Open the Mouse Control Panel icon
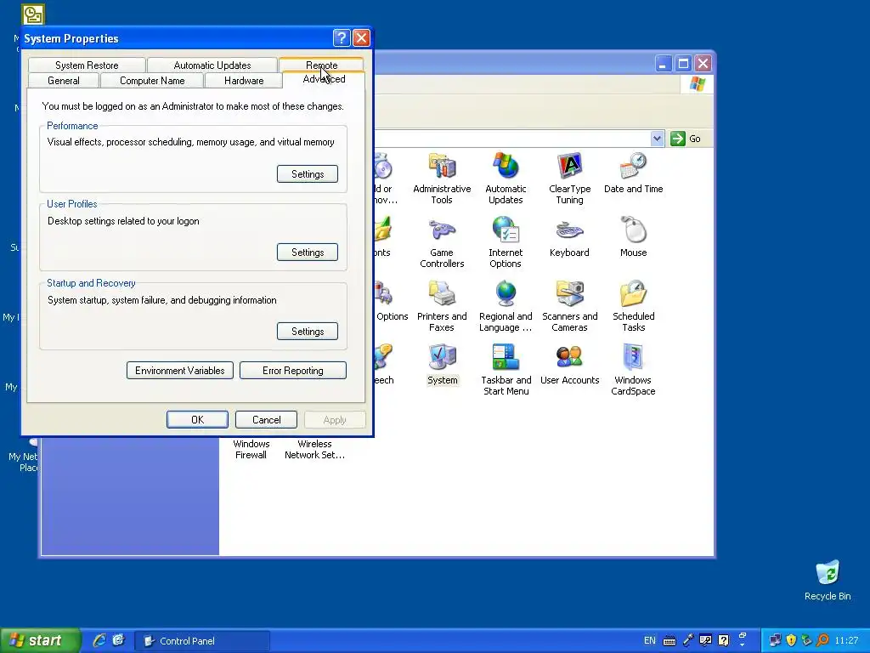 pyautogui.click(x=633, y=237)
